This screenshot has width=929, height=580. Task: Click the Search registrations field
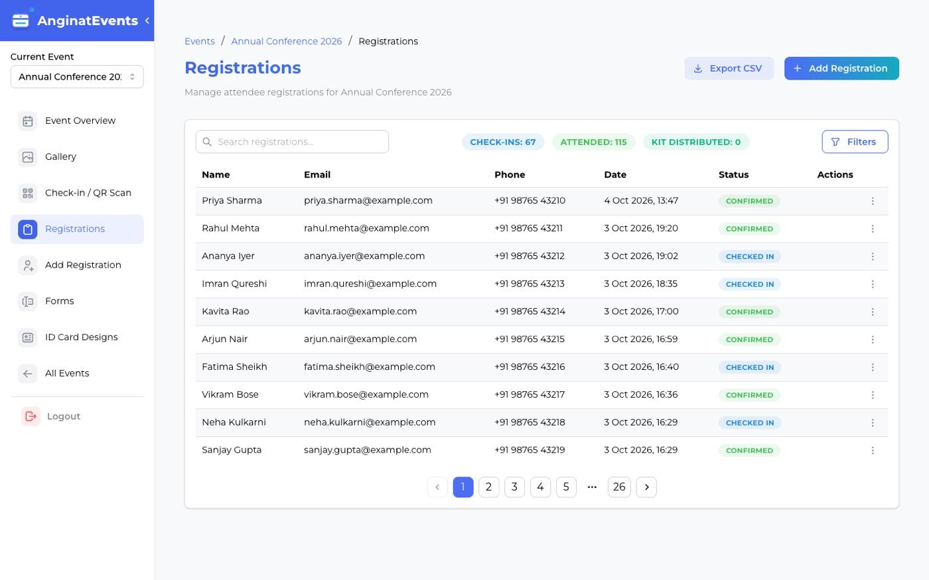point(292,142)
